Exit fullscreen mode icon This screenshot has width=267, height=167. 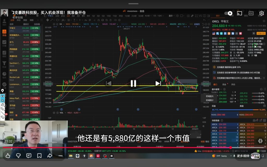pos(260,141)
